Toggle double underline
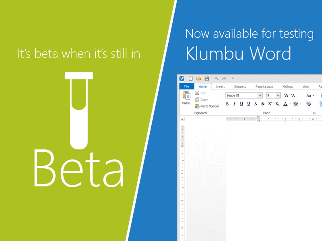This screenshot has width=322, height=241. coord(249,104)
